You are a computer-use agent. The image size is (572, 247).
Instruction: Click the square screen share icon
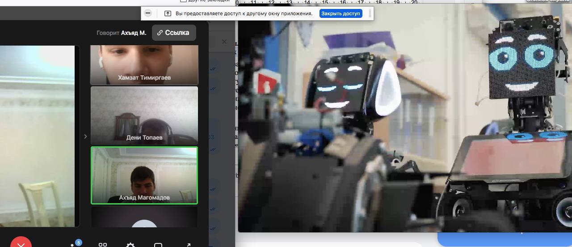pos(158,244)
